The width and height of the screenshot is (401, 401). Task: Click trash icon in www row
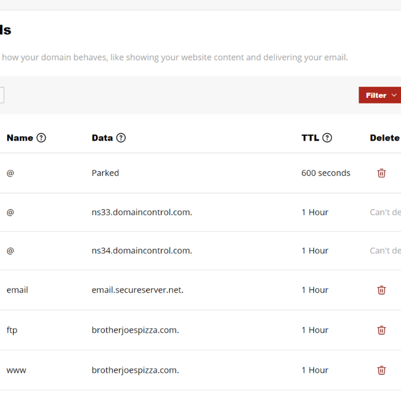point(381,371)
